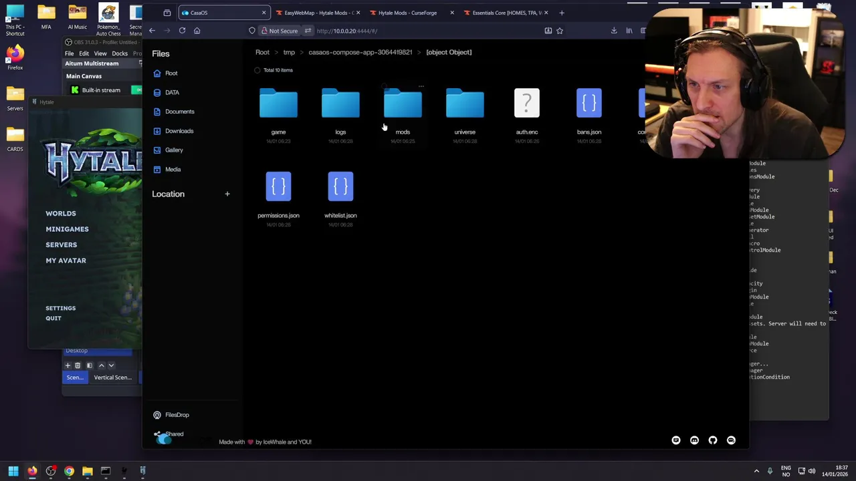Tick the select-all checkbox beside Total 10 items
The height and width of the screenshot is (481, 856).
(257, 70)
